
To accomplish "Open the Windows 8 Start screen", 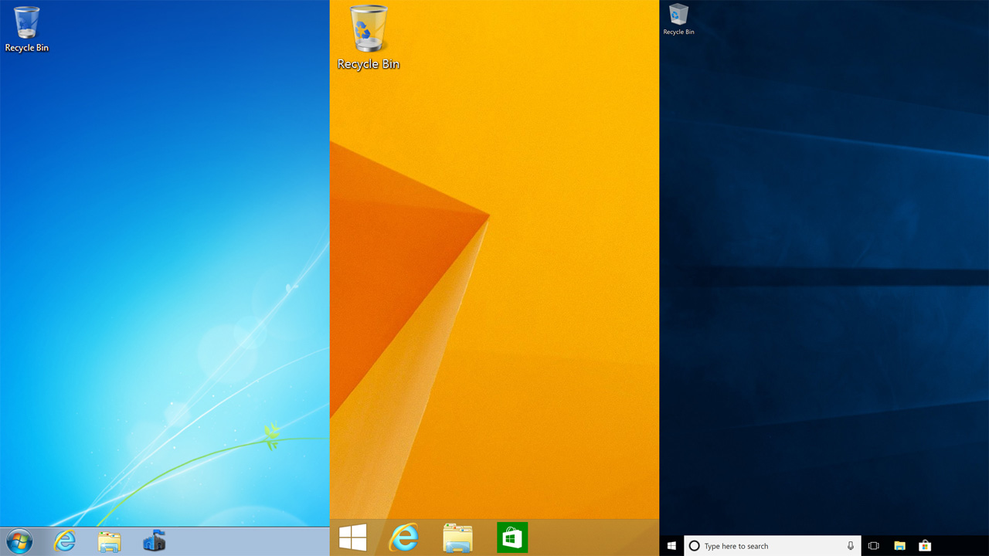I will click(353, 537).
